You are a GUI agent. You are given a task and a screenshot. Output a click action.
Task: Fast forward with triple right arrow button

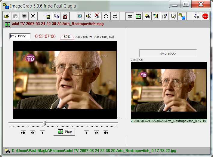click(x=106, y=133)
